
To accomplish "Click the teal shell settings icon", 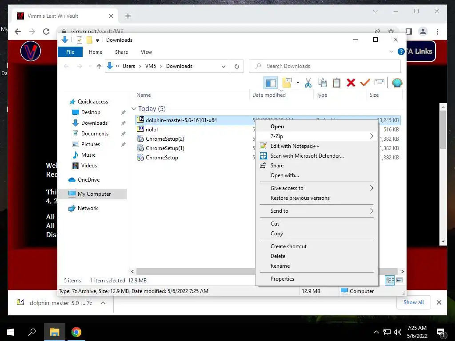I will click(x=397, y=83).
